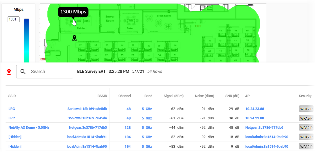Open AP link Netgear:3c3786-717db6

pyautogui.click(x=264, y=127)
